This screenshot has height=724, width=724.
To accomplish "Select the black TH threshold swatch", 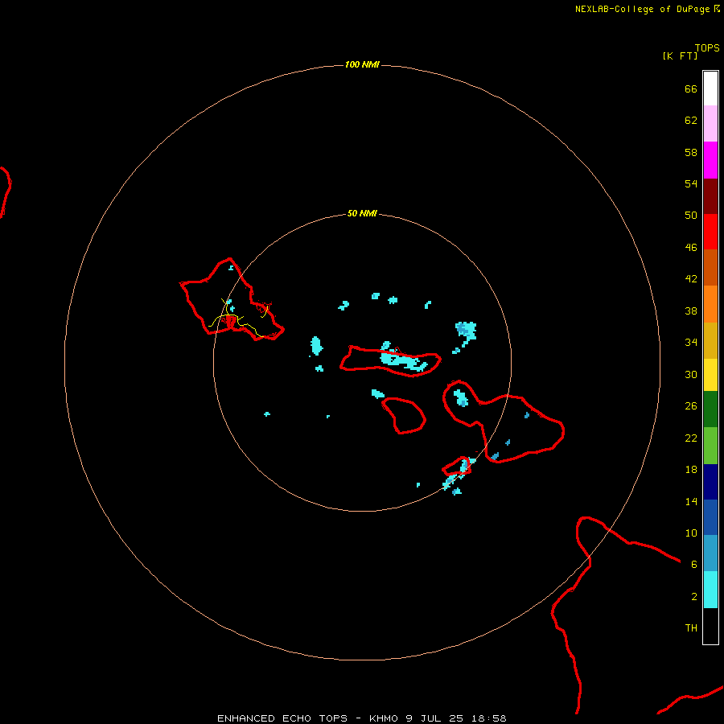I will tap(710, 626).
